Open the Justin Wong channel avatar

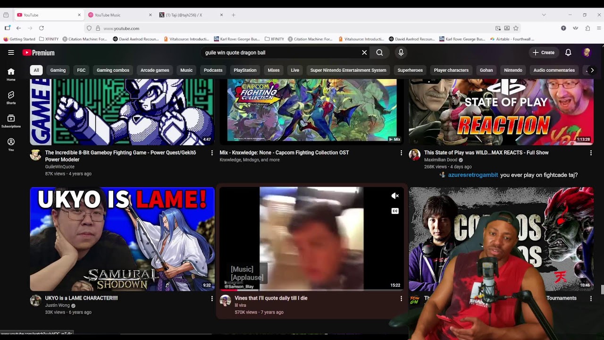pyautogui.click(x=35, y=300)
